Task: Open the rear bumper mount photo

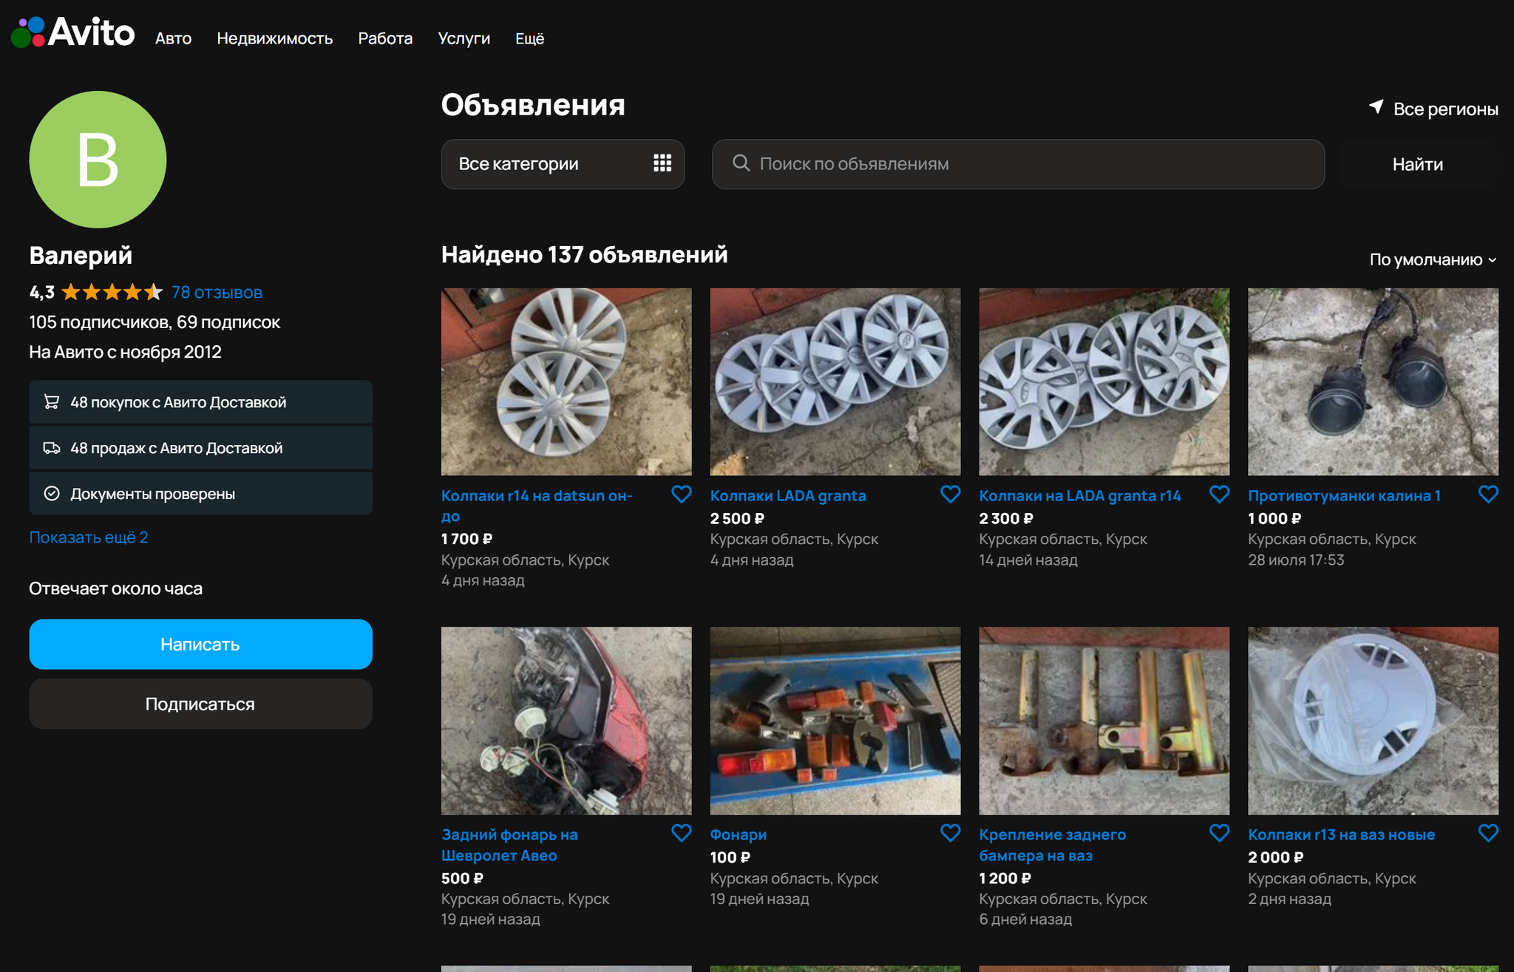Action: 1104,721
